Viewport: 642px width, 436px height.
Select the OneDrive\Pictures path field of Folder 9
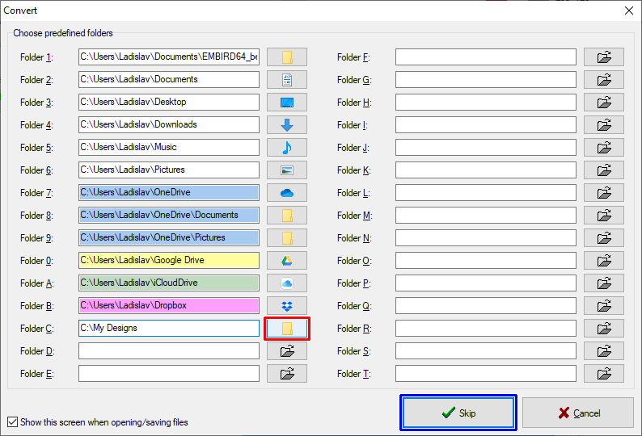[169, 238]
